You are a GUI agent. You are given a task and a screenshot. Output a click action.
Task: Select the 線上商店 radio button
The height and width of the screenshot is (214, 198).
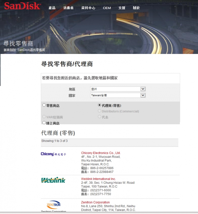pyautogui.click(x=44, y=123)
